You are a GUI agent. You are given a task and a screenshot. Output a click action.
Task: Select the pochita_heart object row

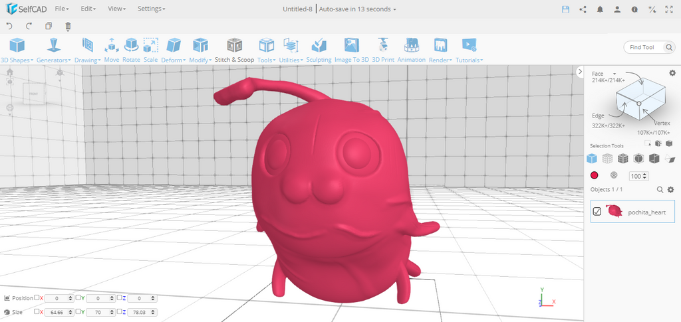633,212
